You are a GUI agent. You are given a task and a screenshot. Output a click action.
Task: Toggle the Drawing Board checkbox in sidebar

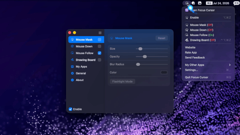pos(100,60)
